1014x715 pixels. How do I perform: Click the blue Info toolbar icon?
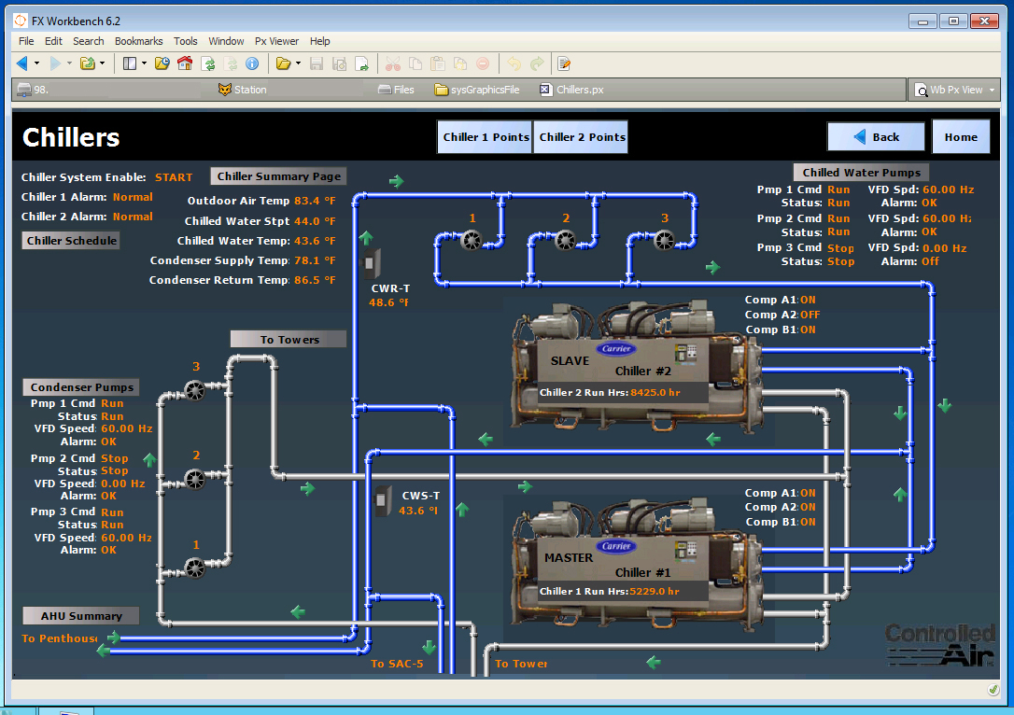(x=250, y=63)
